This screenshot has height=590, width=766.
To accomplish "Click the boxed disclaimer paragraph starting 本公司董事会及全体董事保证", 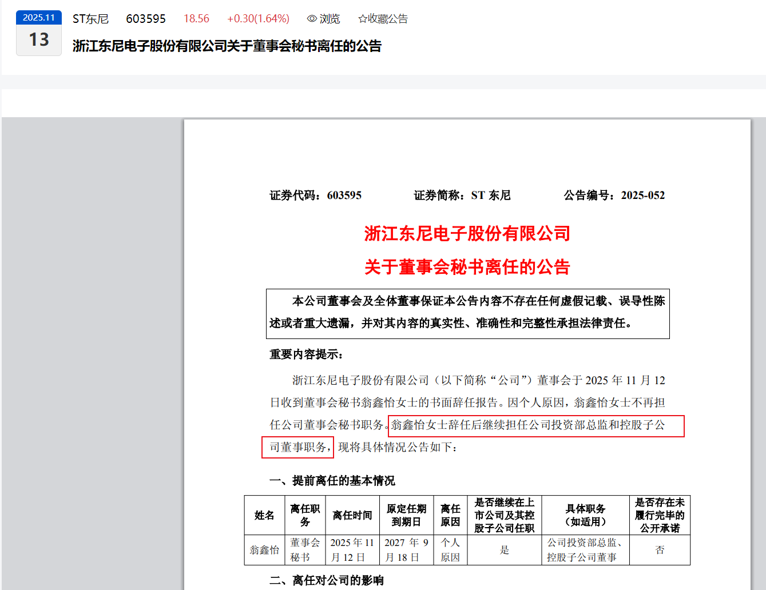I will (x=468, y=314).
